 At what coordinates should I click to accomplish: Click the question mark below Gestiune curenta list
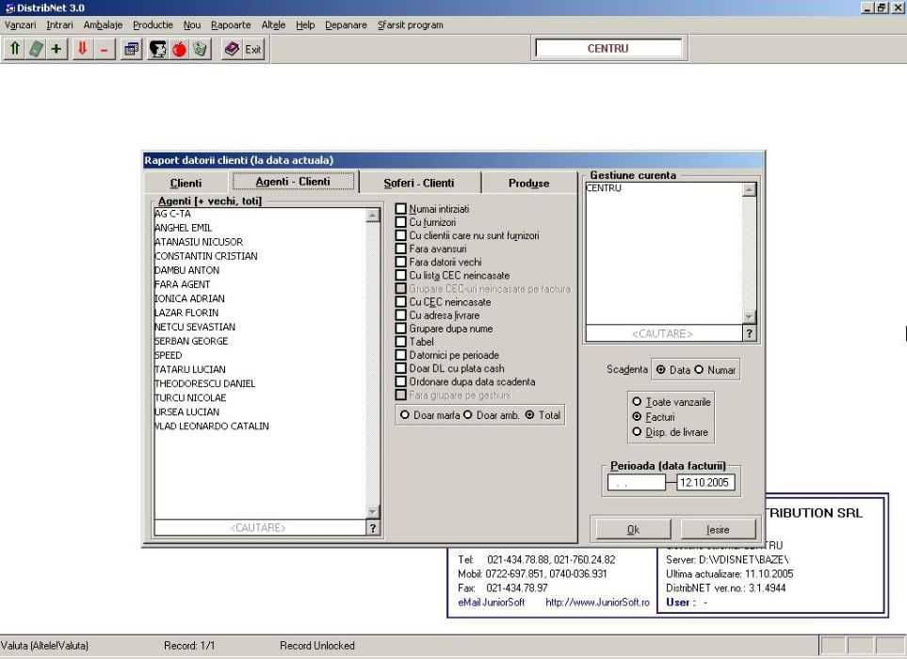coord(749,333)
